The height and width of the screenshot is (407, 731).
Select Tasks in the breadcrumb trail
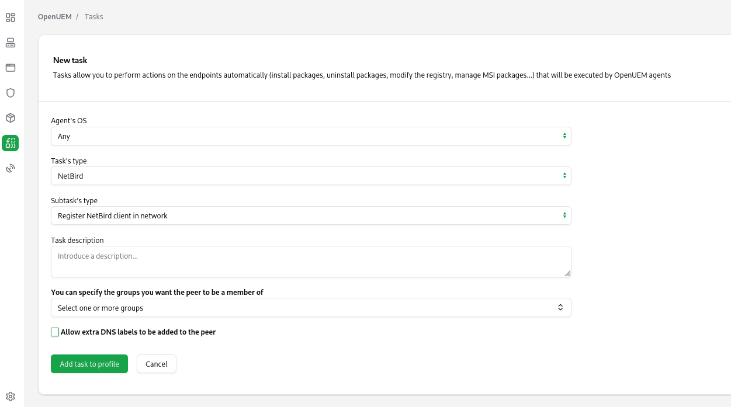[x=93, y=16]
